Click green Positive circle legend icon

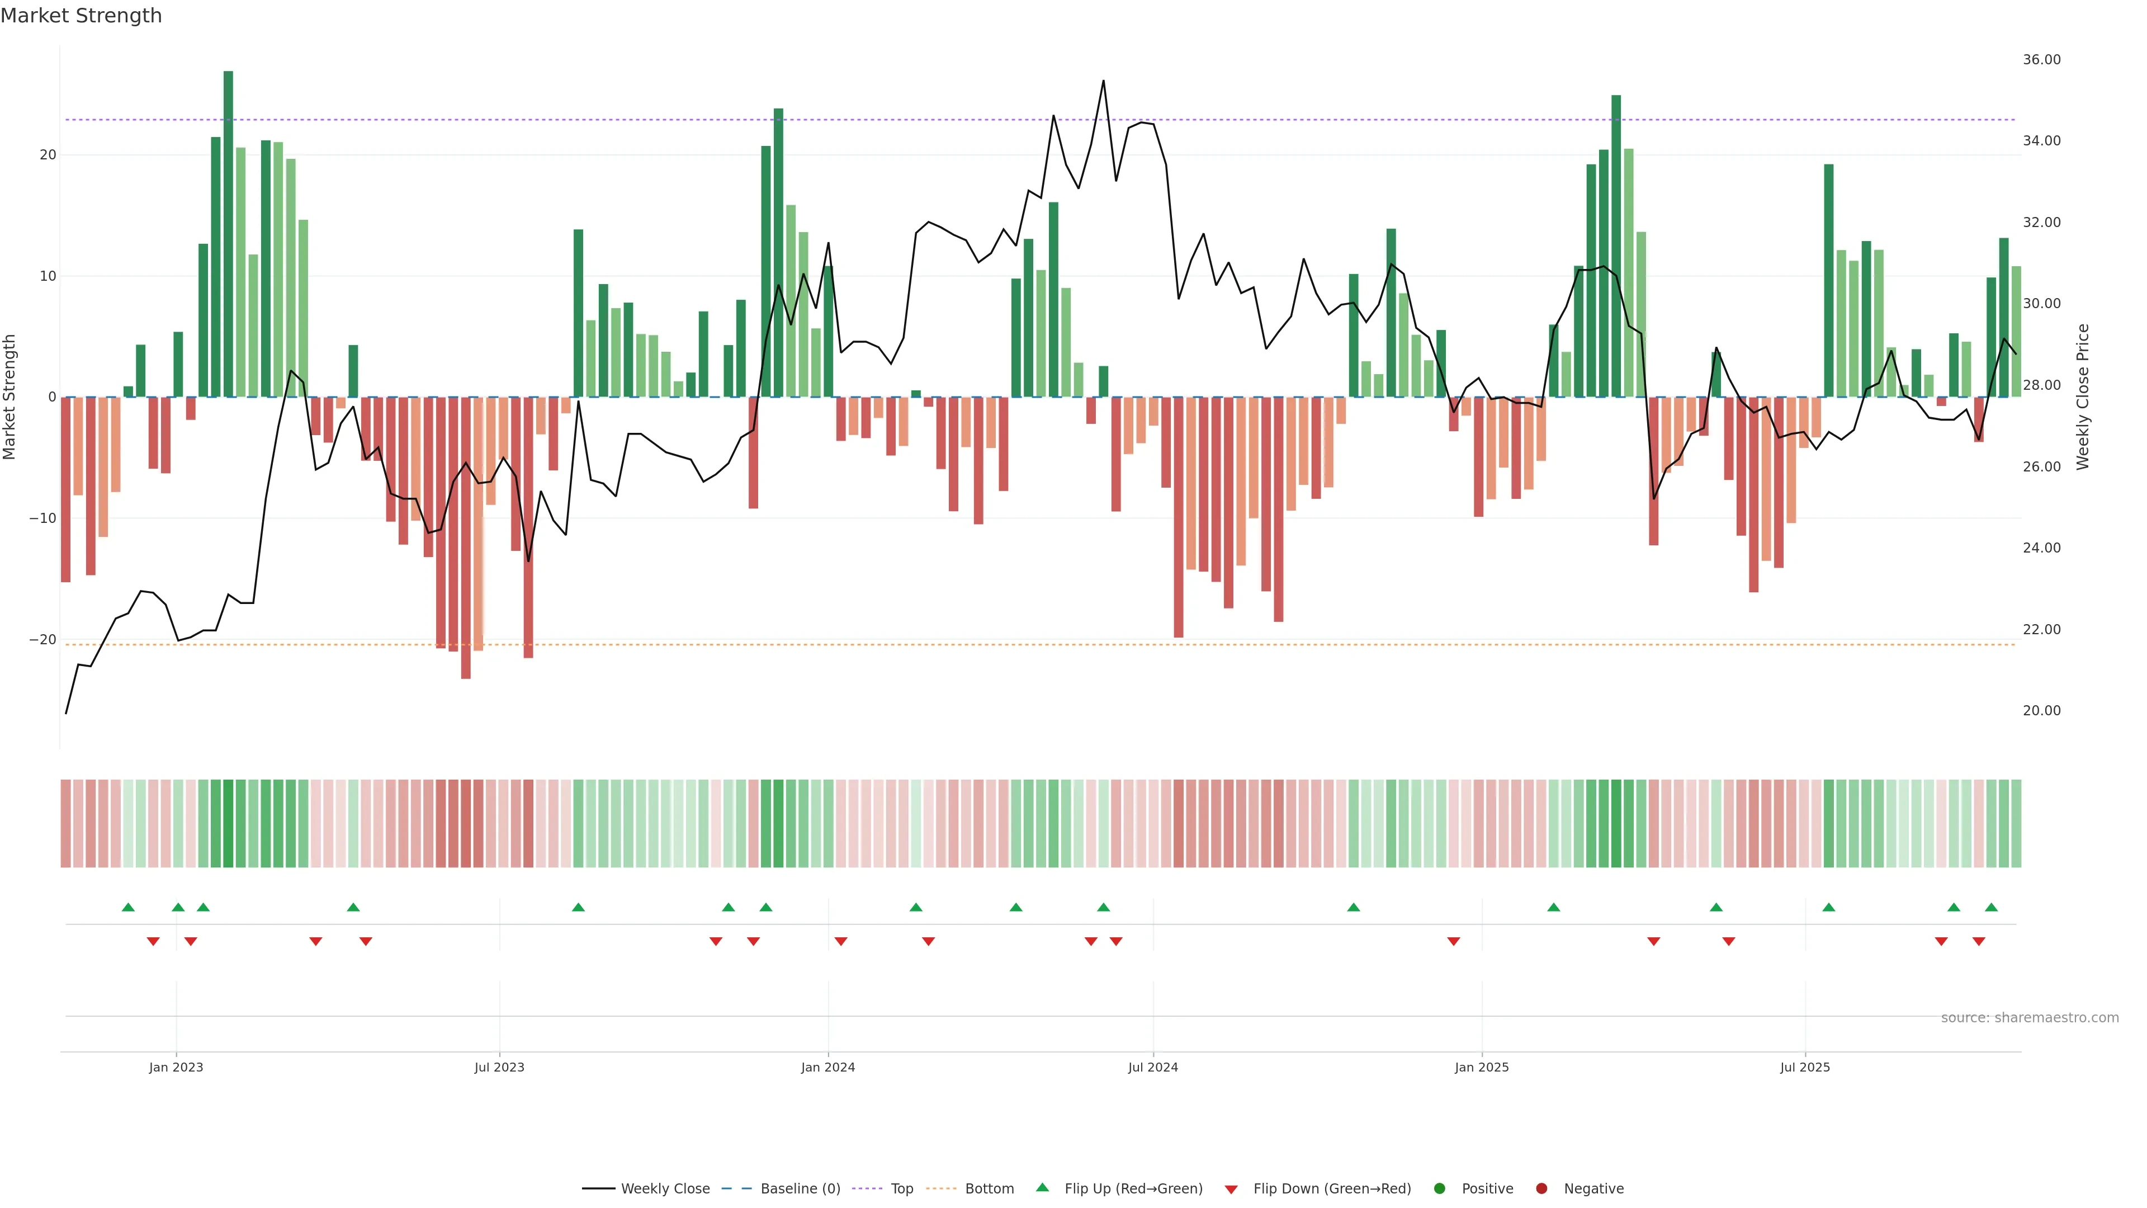pyautogui.click(x=1439, y=1189)
